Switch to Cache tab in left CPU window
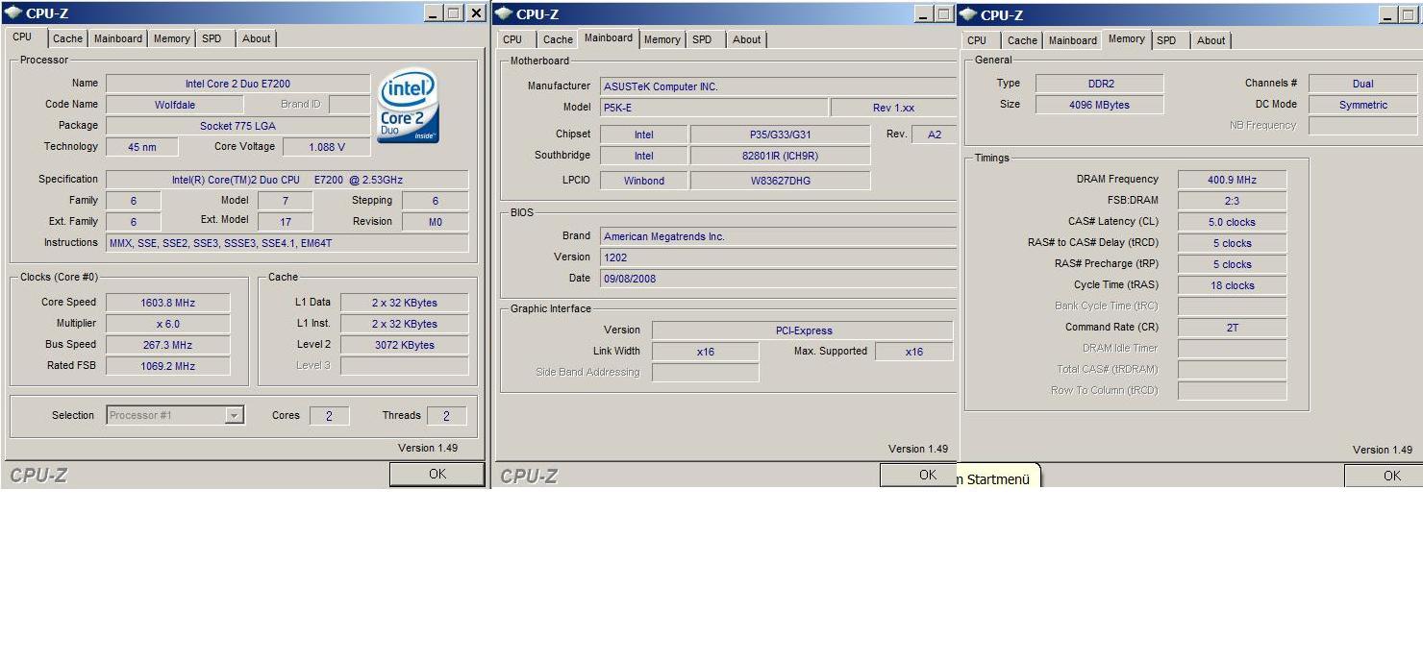The height and width of the screenshot is (661, 1423). [x=67, y=38]
